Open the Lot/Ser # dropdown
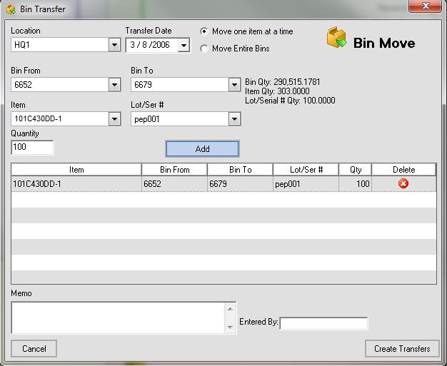This screenshot has width=447, height=366. (234, 119)
